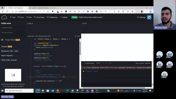The image size is (176, 99).
Task: Click the Type here to search box
Action: (x=19, y=91)
